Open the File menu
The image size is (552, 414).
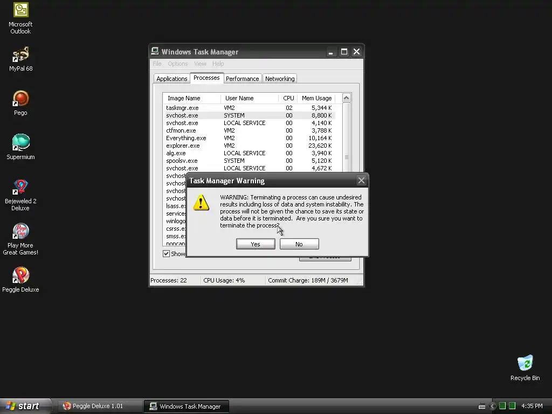click(157, 64)
